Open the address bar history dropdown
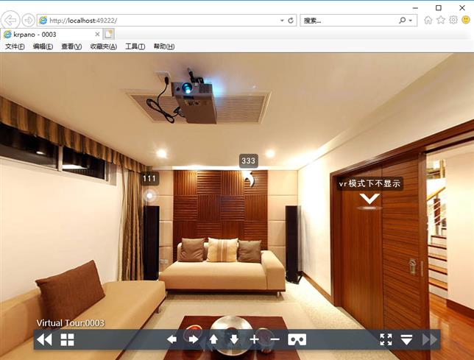Screen dimensions: 474x360 [282, 21]
